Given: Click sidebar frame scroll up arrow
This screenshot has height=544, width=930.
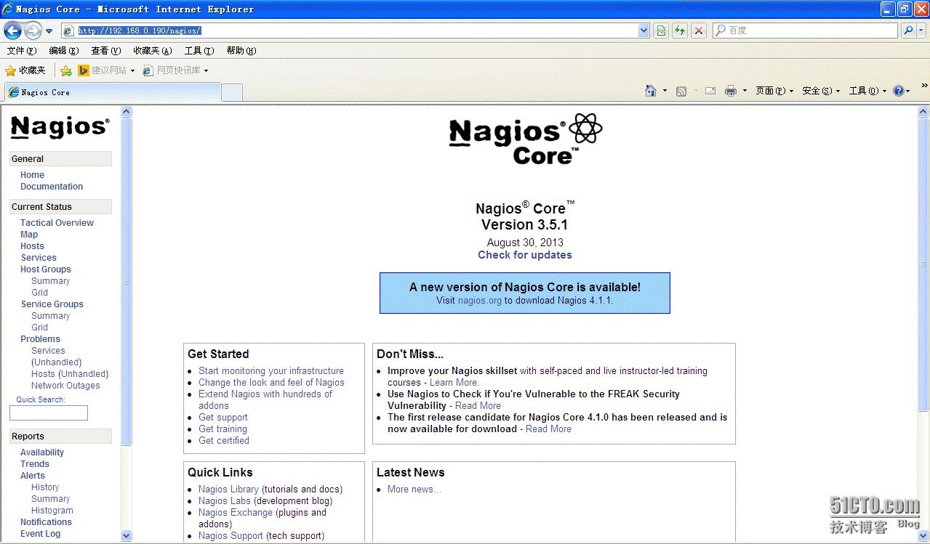Looking at the screenshot, I should (x=127, y=112).
